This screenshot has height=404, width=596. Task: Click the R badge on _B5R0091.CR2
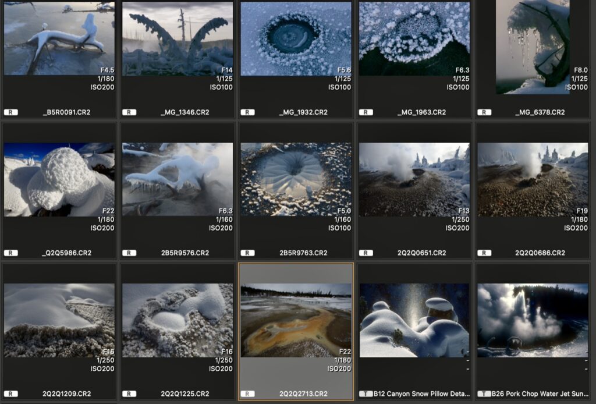(x=10, y=112)
